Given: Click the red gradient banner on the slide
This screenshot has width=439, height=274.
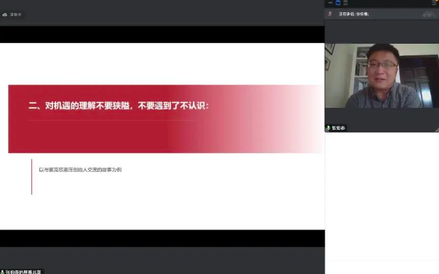Looking at the screenshot, I should point(165,119).
